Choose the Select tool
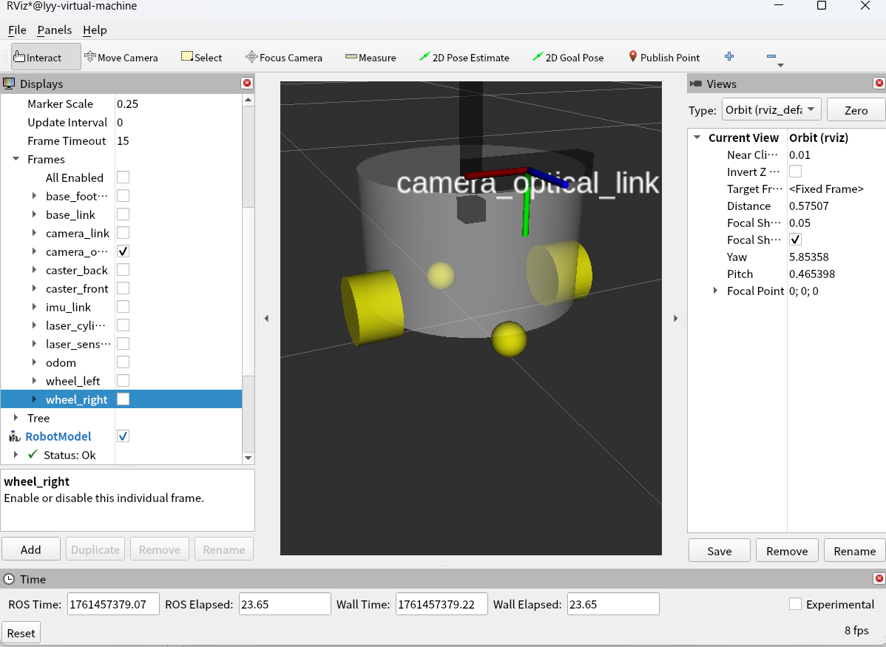This screenshot has width=886, height=647. click(201, 57)
